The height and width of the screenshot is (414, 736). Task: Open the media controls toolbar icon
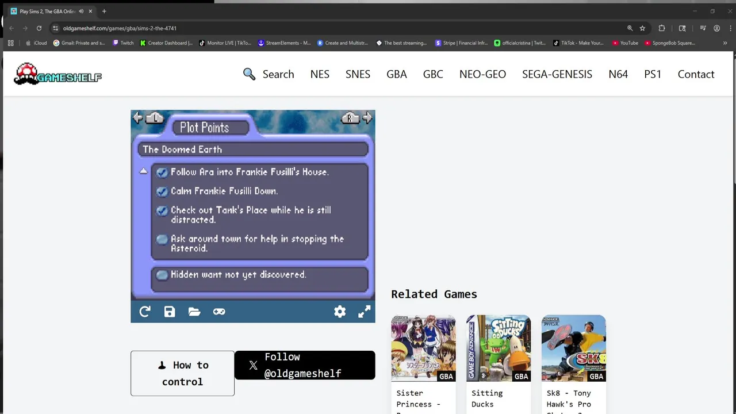703,28
